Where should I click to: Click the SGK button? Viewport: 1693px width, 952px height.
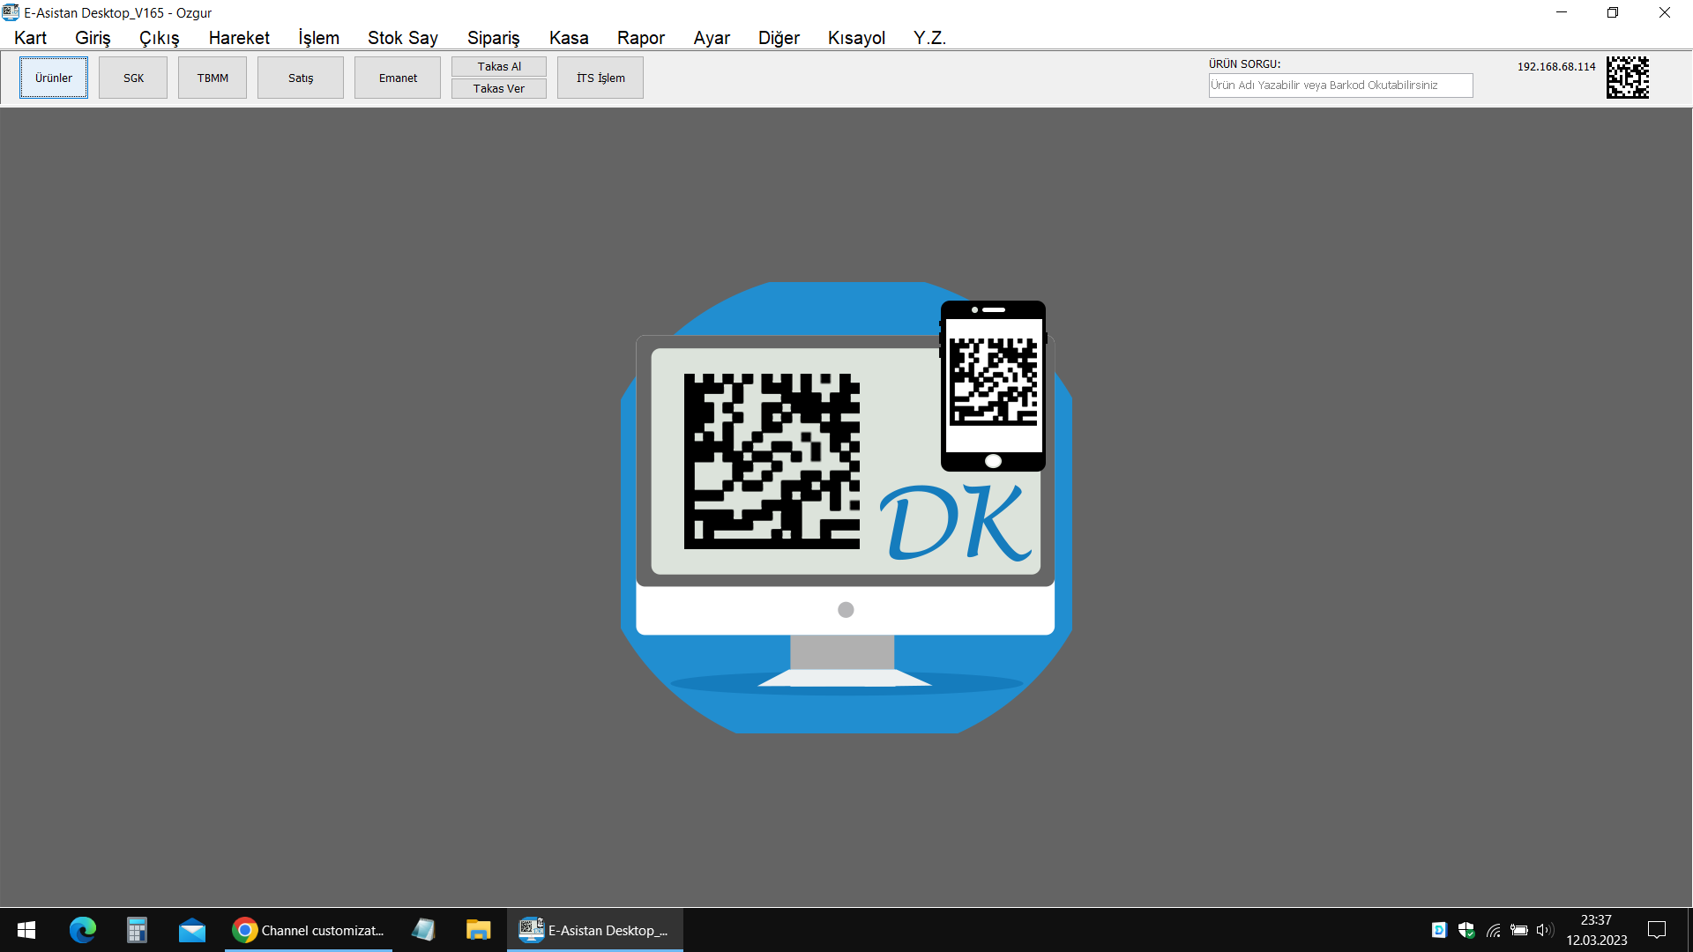tap(133, 78)
